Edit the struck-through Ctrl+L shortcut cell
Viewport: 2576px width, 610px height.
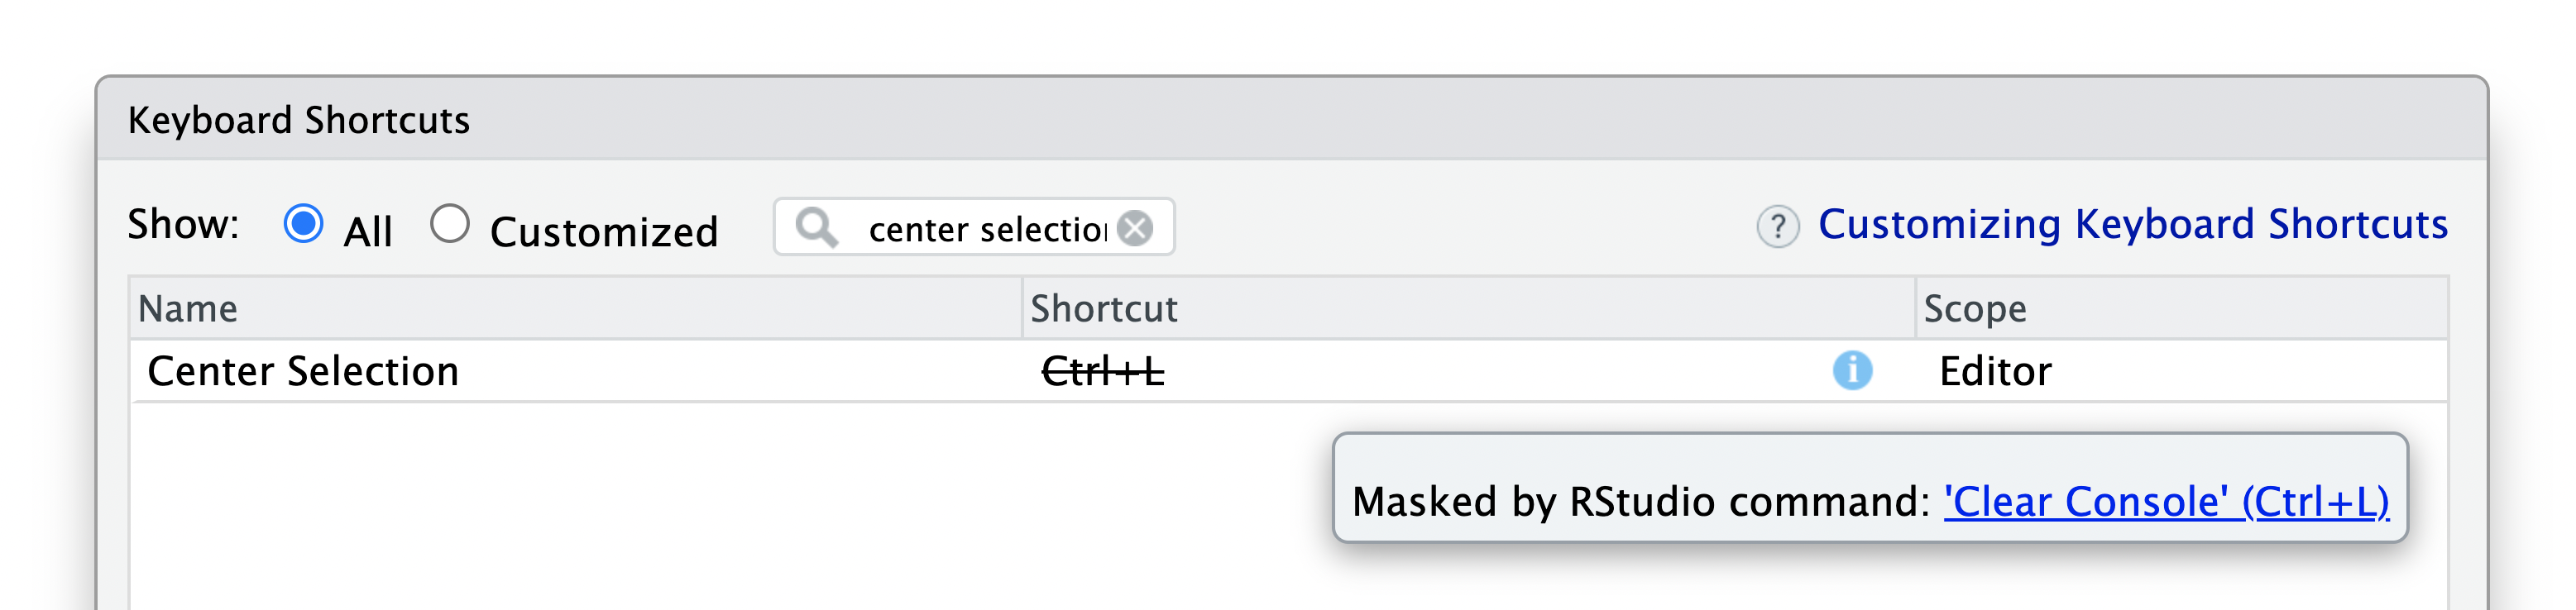1102,372
